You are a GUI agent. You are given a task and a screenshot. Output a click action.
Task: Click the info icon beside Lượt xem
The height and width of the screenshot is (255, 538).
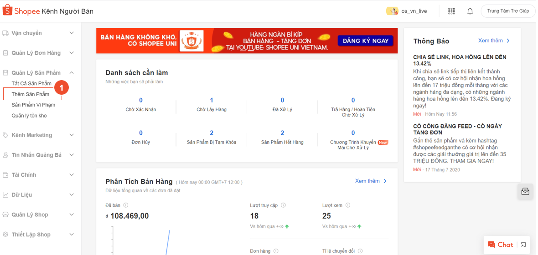point(347,205)
